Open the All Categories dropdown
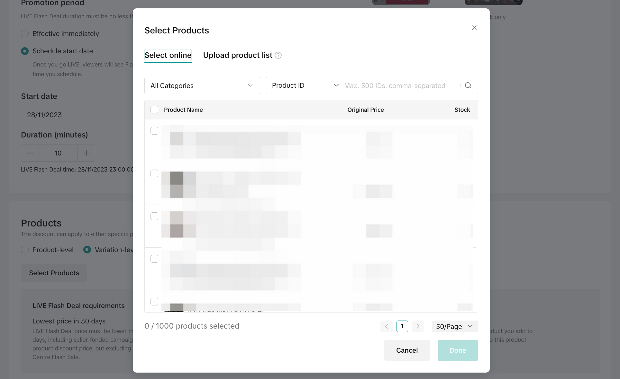 (x=202, y=85)
